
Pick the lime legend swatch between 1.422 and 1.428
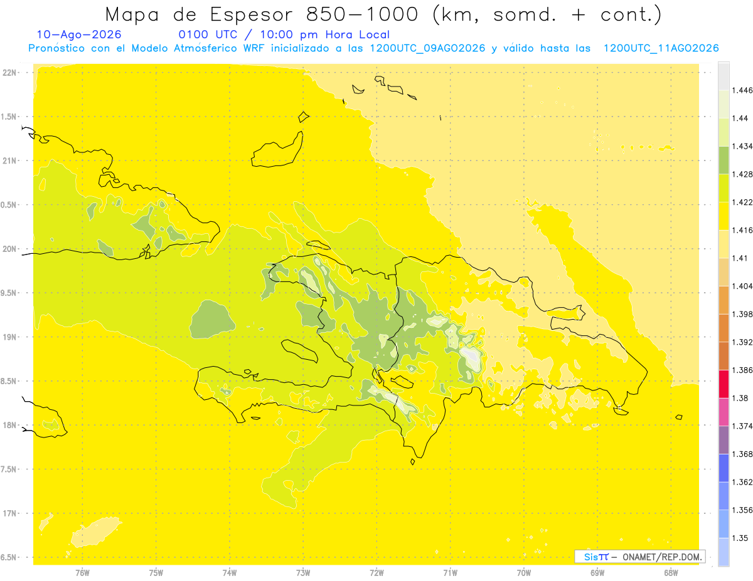coord(724,188)
